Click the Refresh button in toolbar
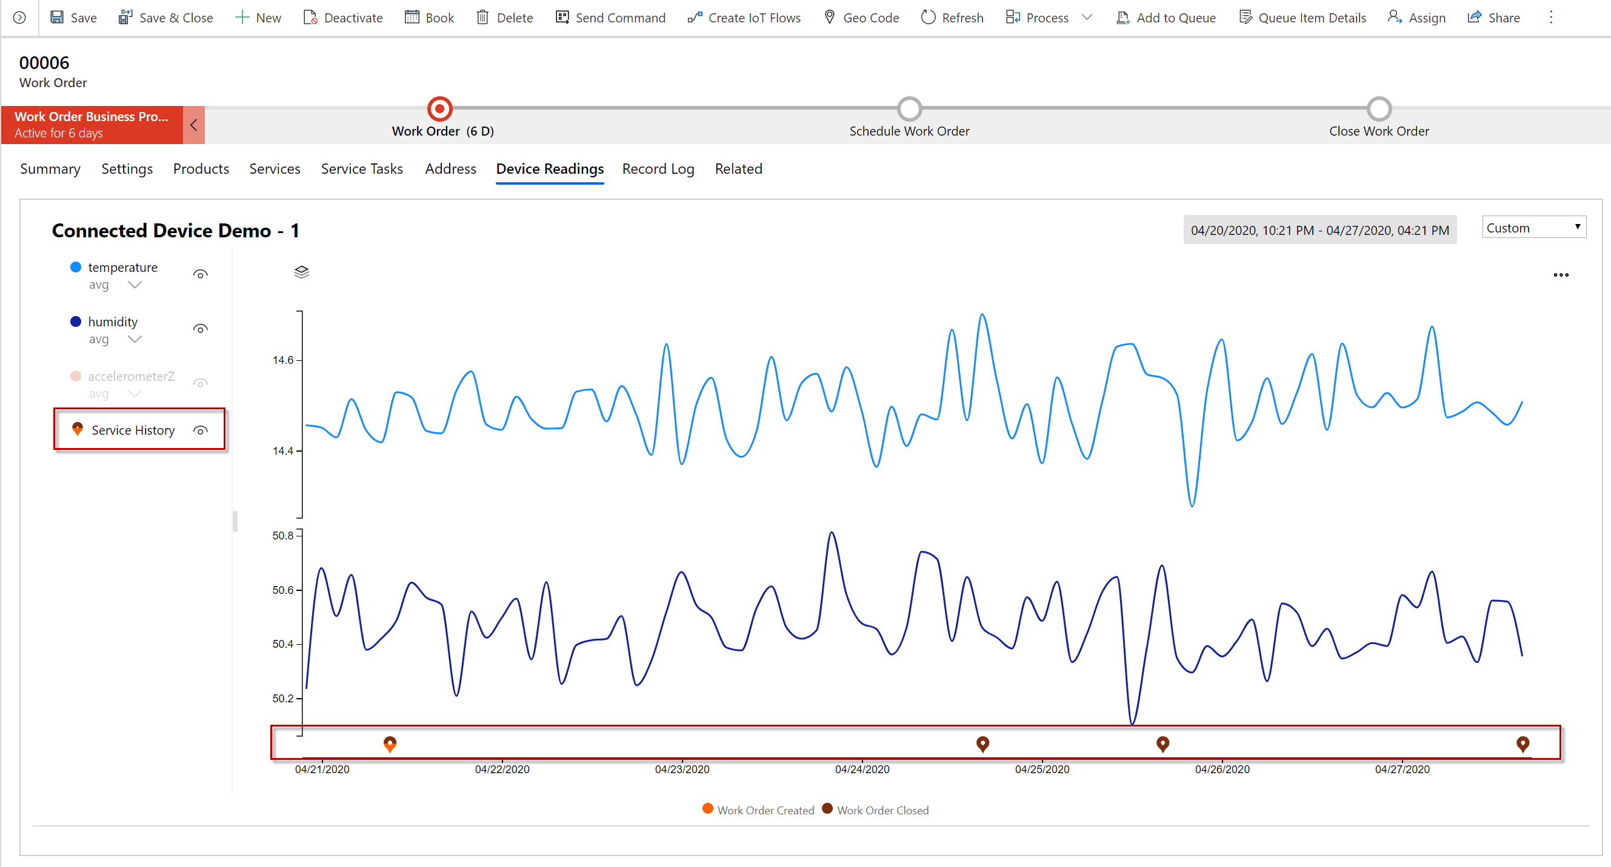The image size is (1611, 867). [954, 17]
